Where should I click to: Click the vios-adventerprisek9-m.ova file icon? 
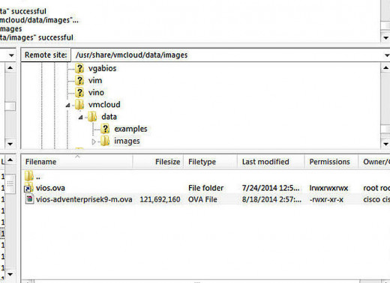(29, 199)
